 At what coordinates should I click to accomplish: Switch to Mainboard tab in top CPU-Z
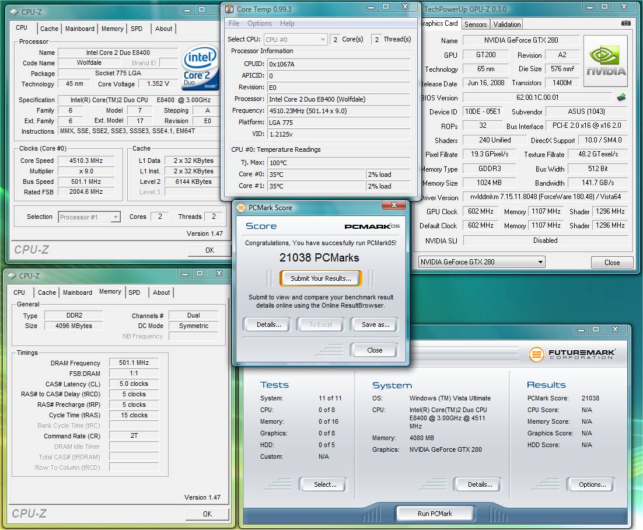[x=79, y=29]
